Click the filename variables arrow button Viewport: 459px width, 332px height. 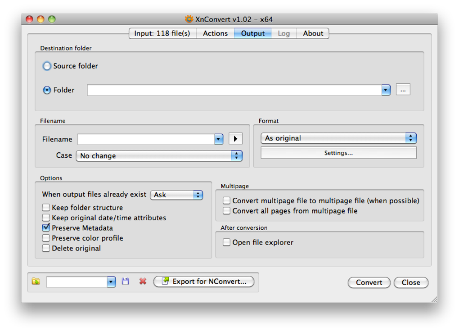tap(235, 139)
